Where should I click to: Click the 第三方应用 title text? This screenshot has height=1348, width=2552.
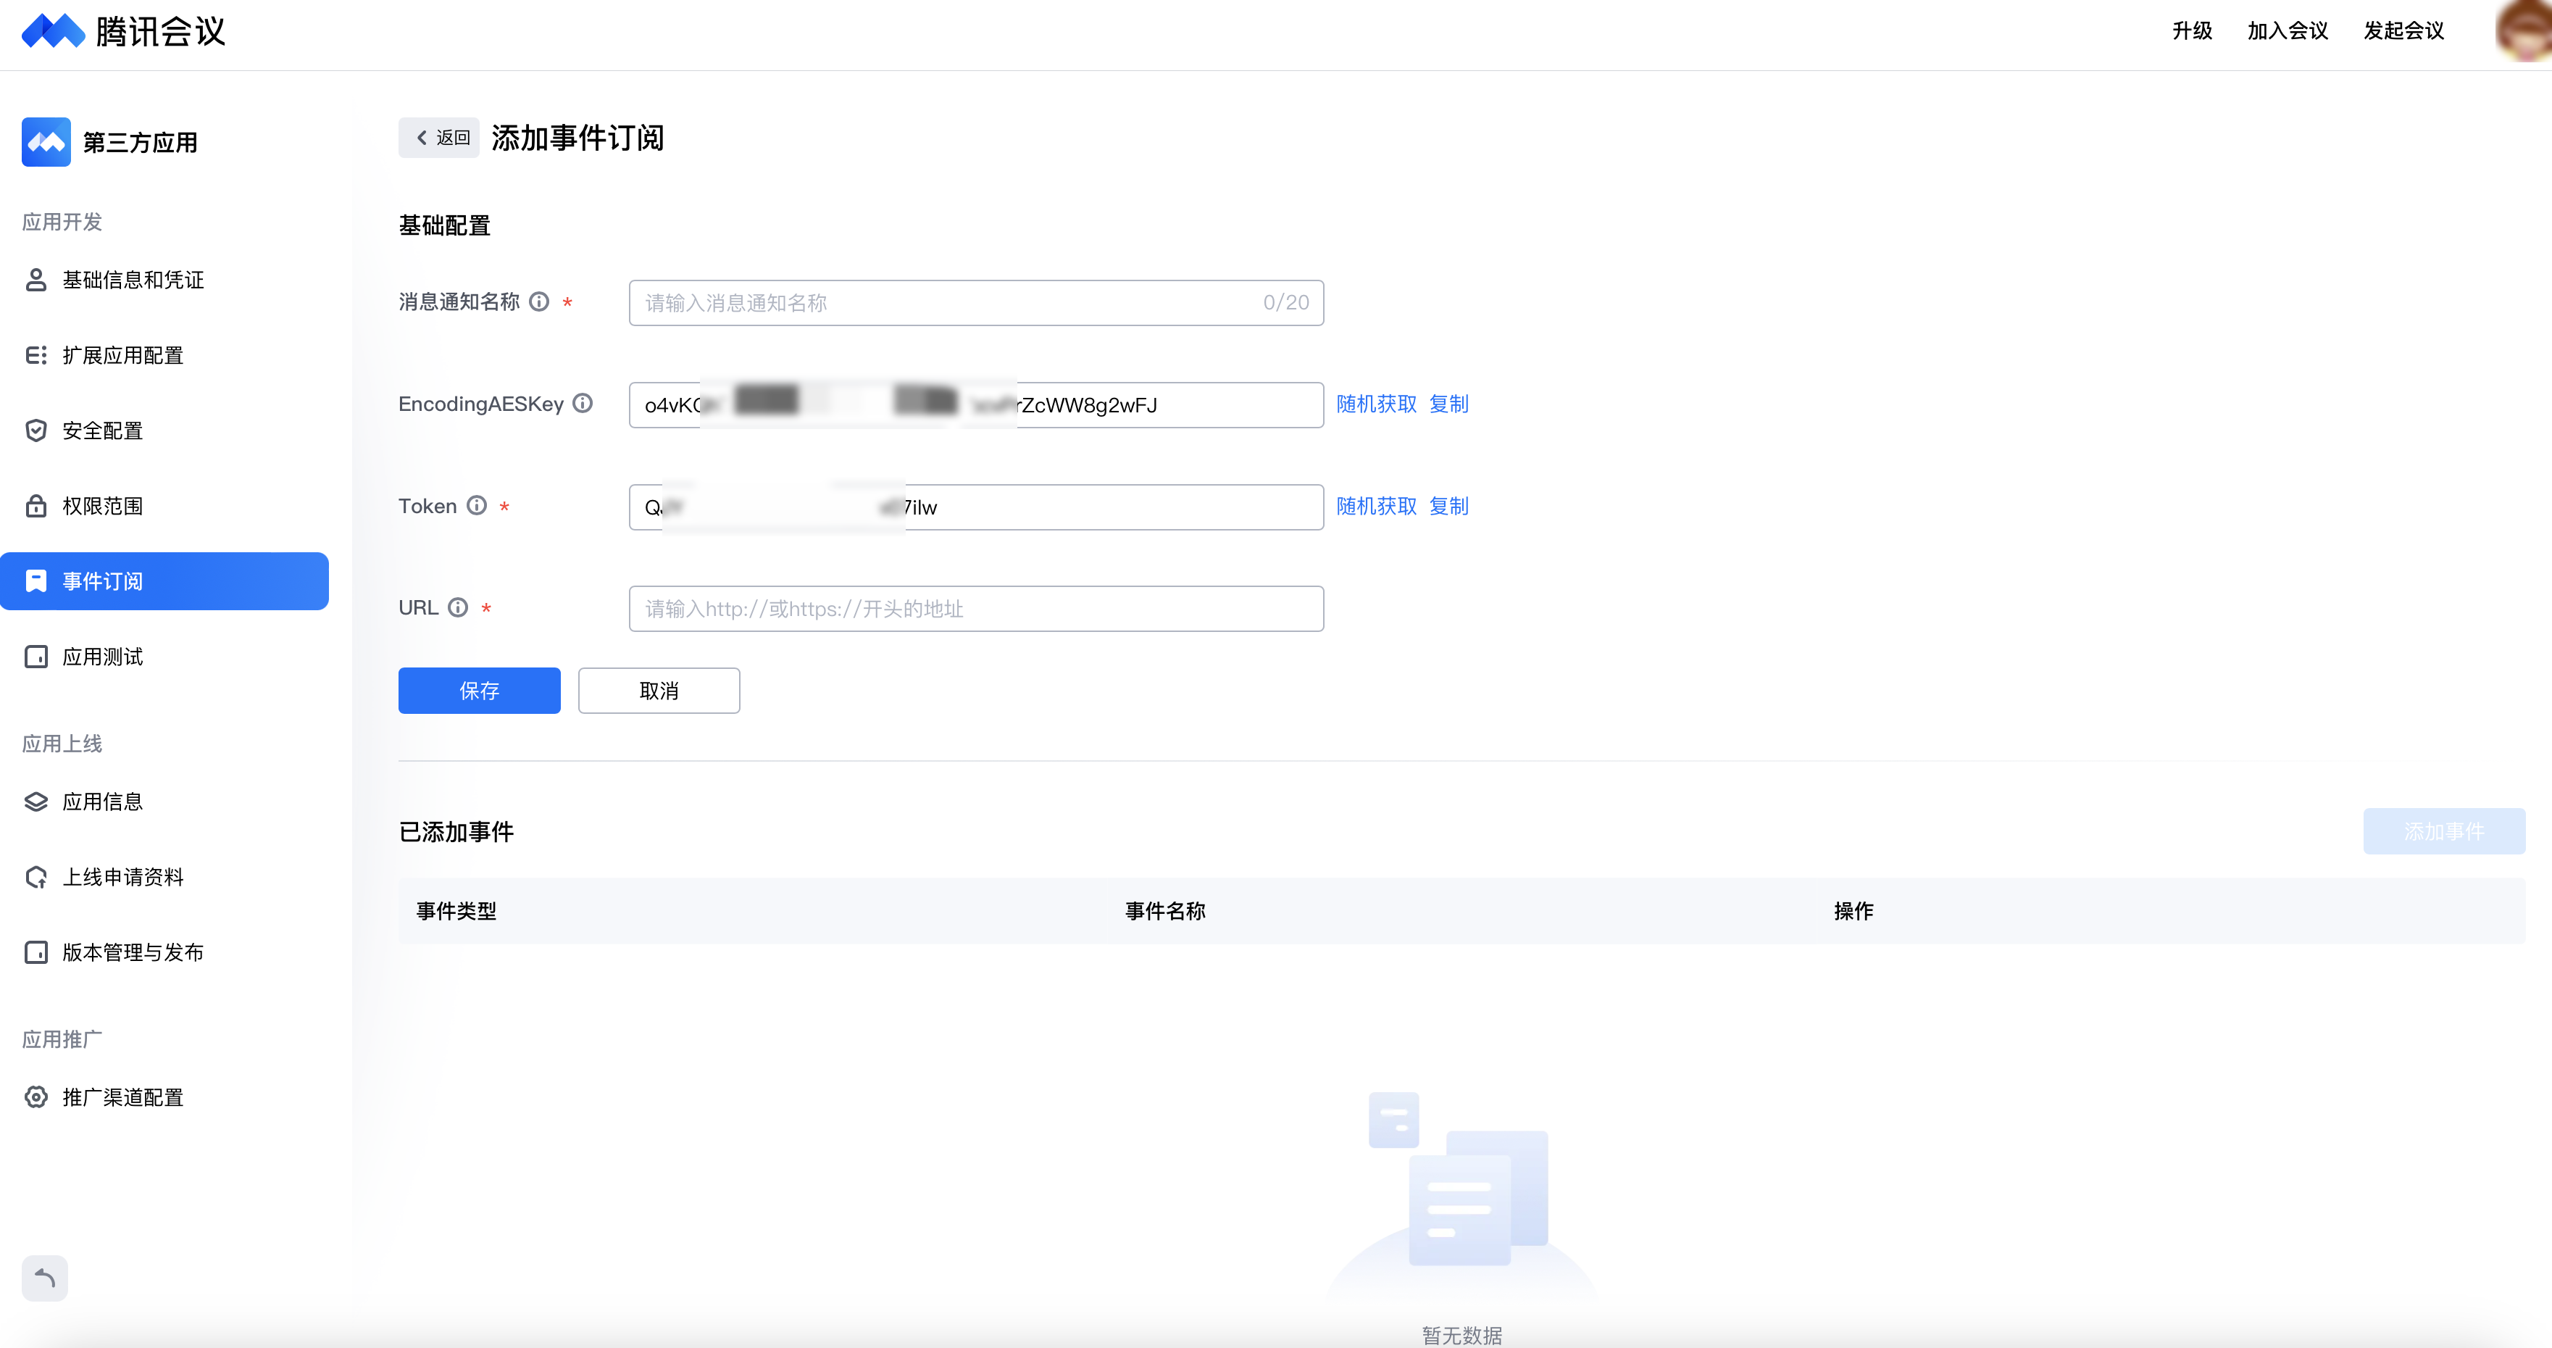click(141, 143)
